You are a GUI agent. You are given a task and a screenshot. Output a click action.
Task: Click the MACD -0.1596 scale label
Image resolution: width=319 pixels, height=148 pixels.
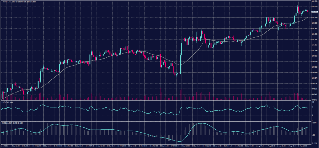tap(314, 143)
